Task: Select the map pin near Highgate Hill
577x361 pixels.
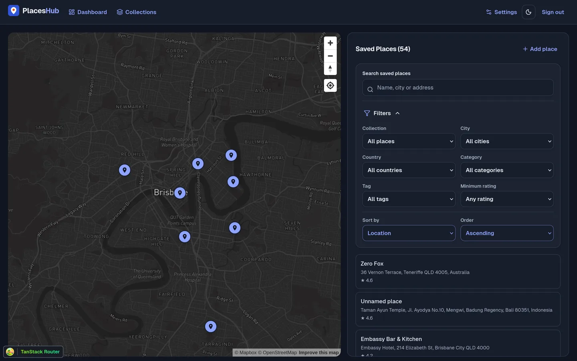Action: 185,237
